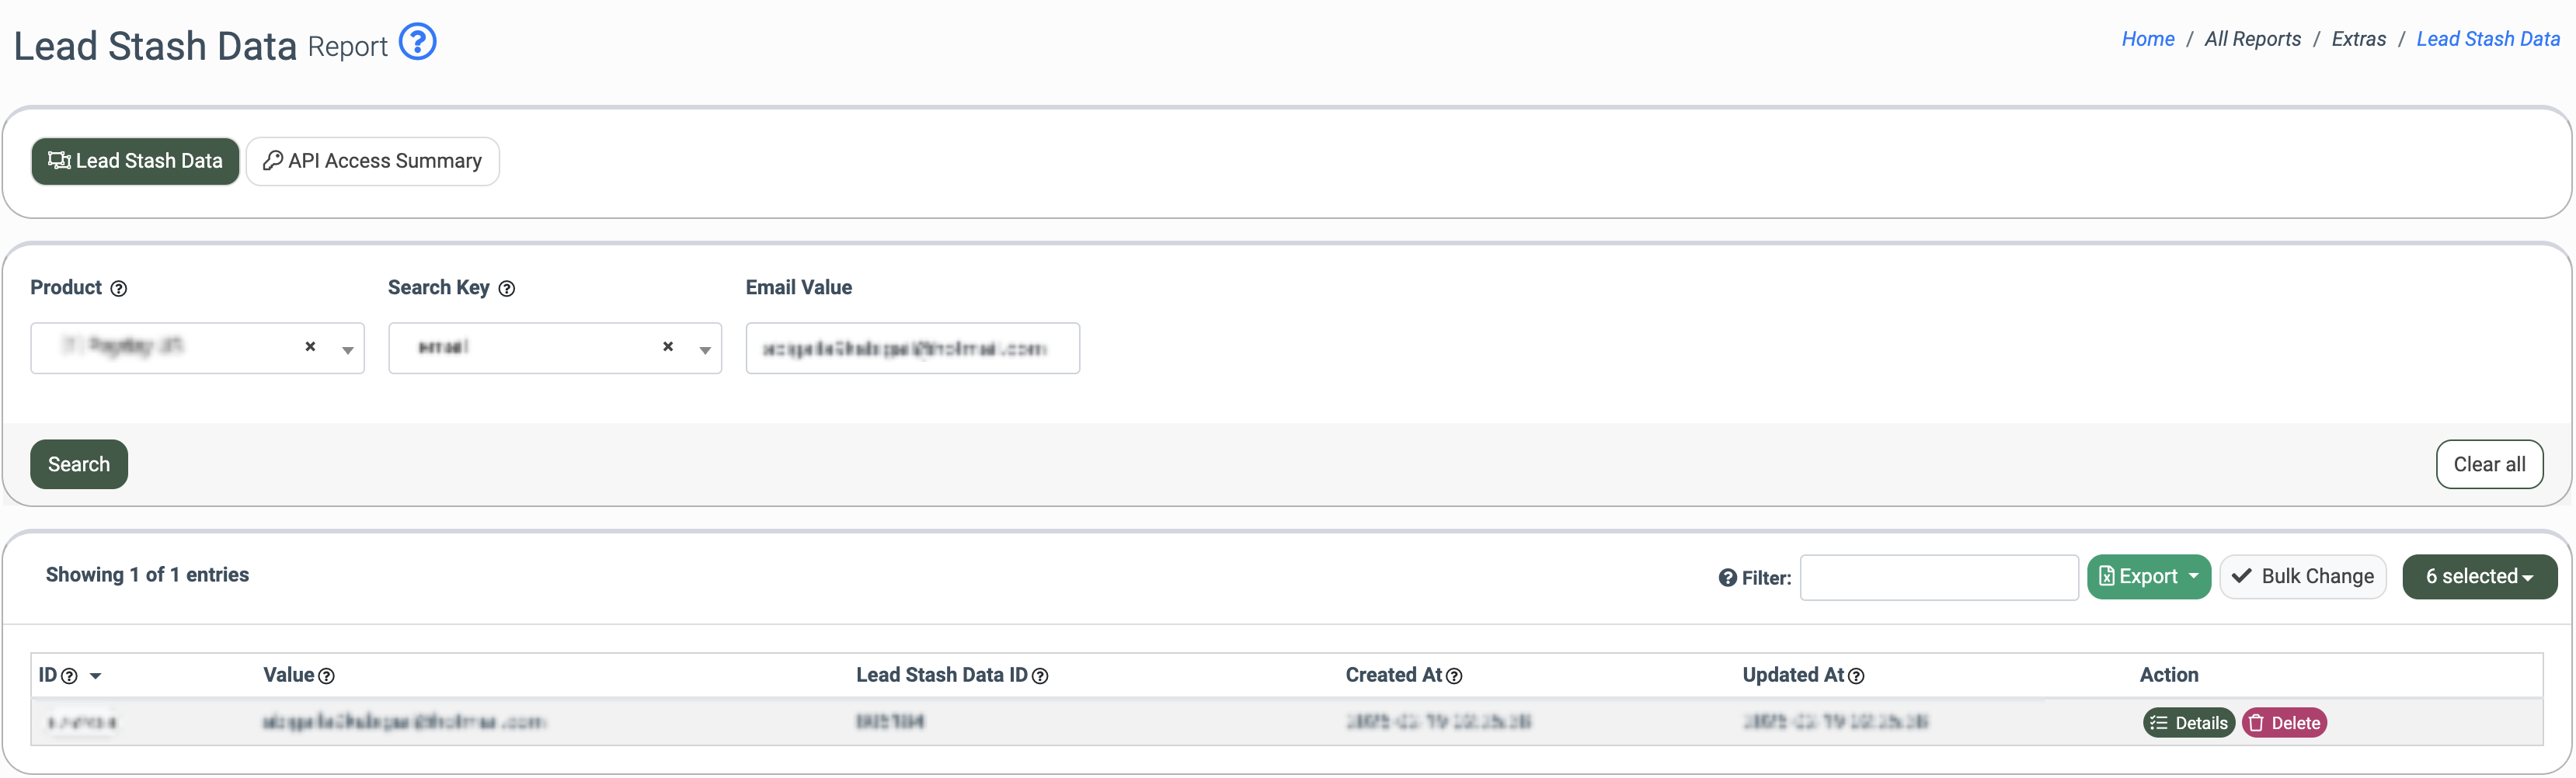Open the Export dropdown menu
Viewport: 2576px width, 778px height.
coord(2148,577)
